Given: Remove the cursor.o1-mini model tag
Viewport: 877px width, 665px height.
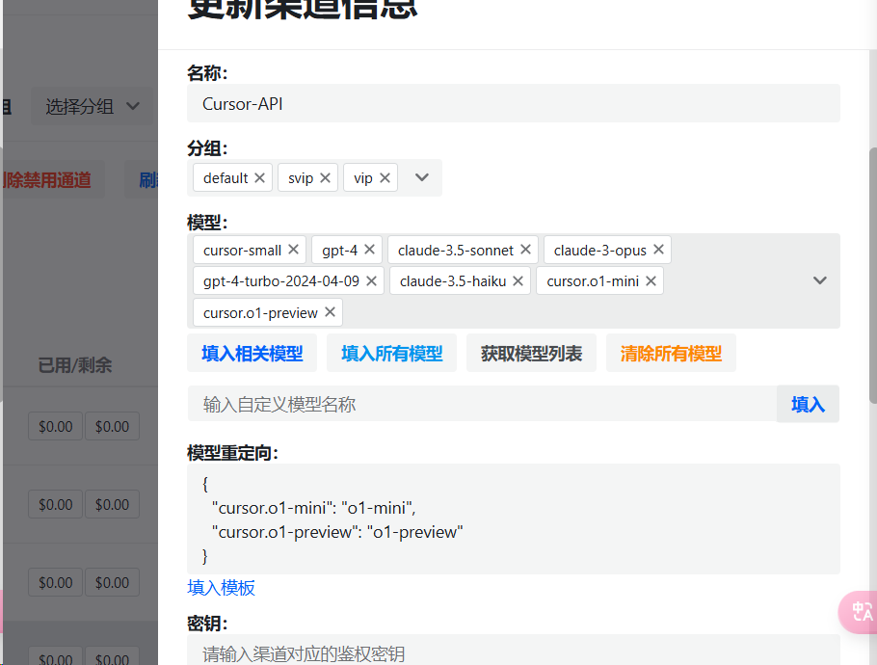Looking at the screenshot, I should [x=651, y=280].
